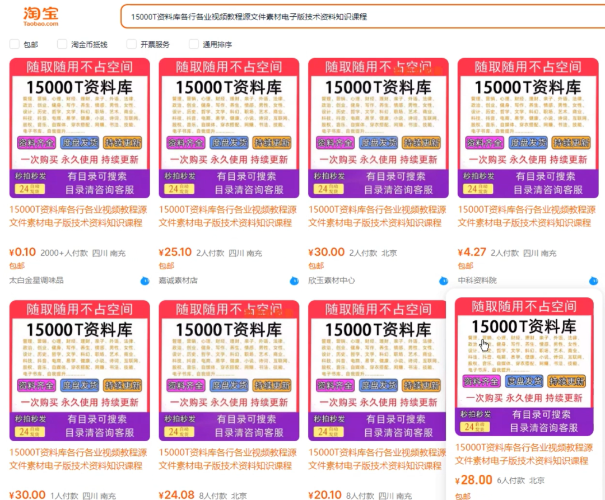
Task: Visit shop 欣玉素材中心
Action: click(332, 281)
